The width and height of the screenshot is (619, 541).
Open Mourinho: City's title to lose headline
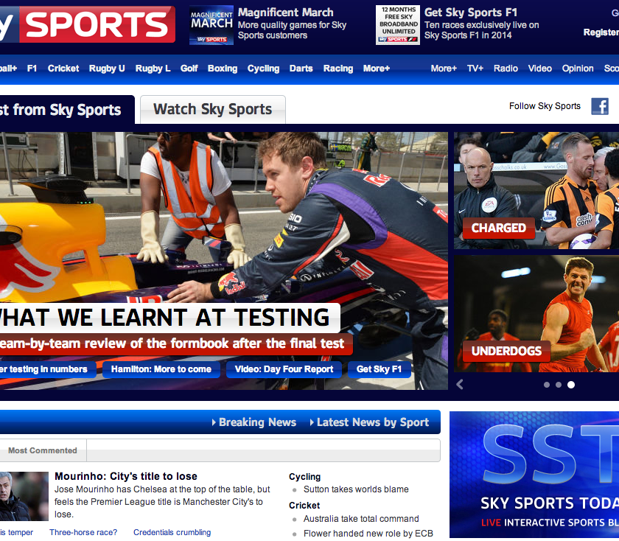pos(125,476)
